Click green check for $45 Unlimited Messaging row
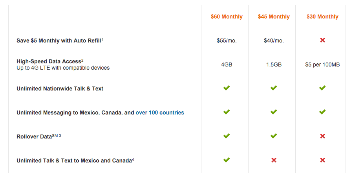 pos(274,112)
